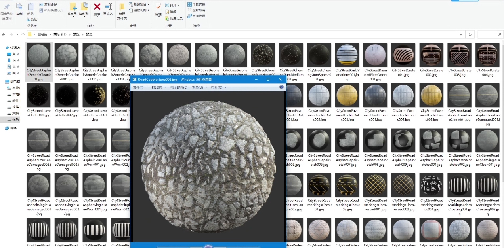Click the Rename (重命名) ribbon icon

(108, 7)
